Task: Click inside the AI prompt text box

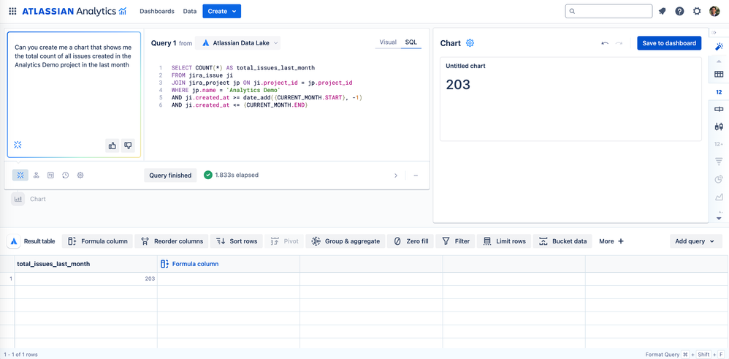Action: click(74, 95)
